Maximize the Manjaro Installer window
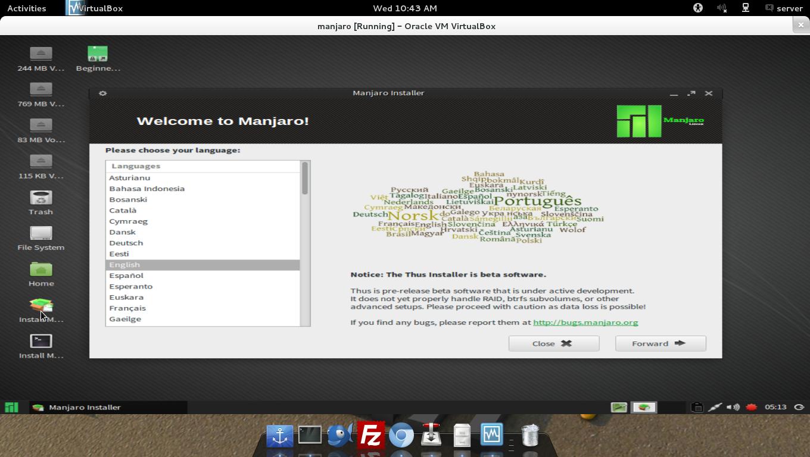The image size is (810, 457). pos(691,93)
